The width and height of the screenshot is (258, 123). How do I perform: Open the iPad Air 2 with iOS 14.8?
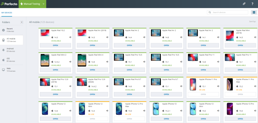(x=166, y=45)
